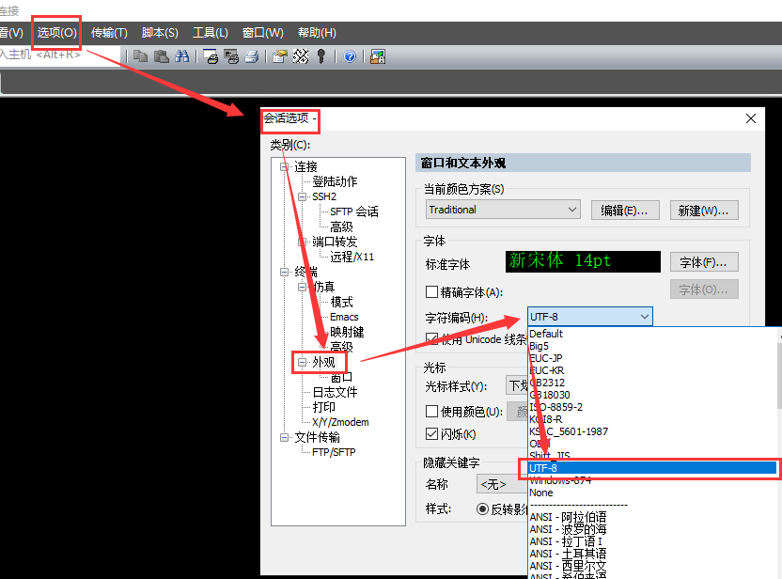The height and width of the screenshot is (579, 782).
Task: Click the Paste toolbar icon
Action: [161, 56]
